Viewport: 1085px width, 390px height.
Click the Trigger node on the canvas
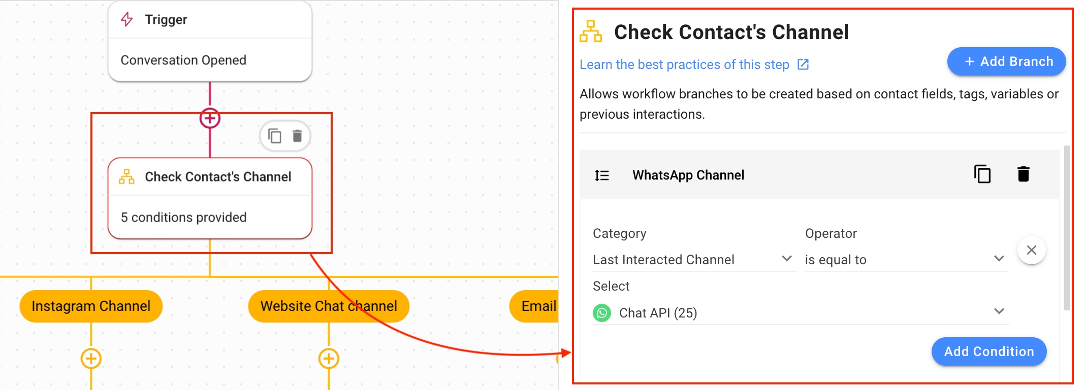tap(210, 41)
